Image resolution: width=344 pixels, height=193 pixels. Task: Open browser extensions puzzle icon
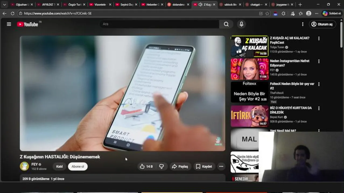(x=283, y=13)
